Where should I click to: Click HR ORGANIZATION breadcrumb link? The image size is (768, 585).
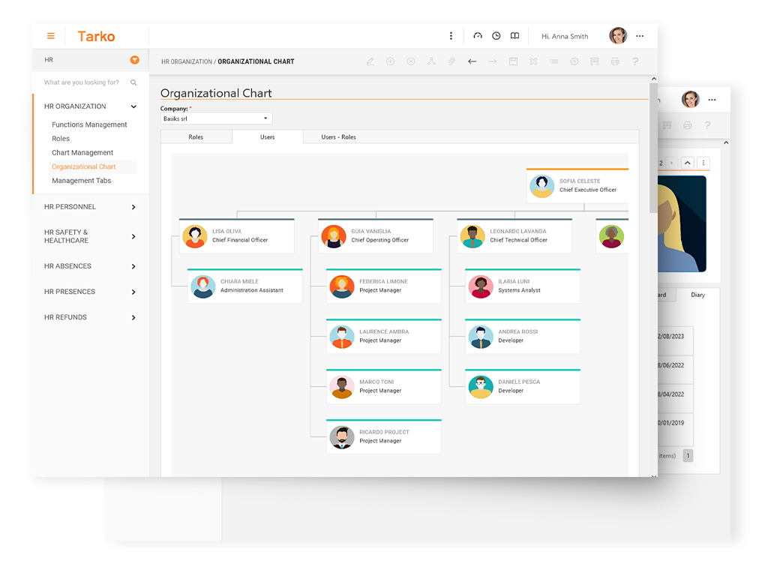tap(186, 61)
